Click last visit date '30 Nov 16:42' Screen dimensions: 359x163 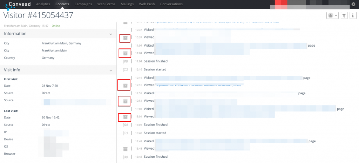[50, 117]
